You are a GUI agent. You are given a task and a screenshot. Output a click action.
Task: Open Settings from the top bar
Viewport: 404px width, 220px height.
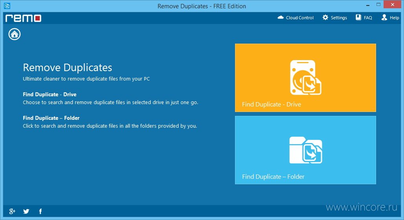click(x=335, y=18)
